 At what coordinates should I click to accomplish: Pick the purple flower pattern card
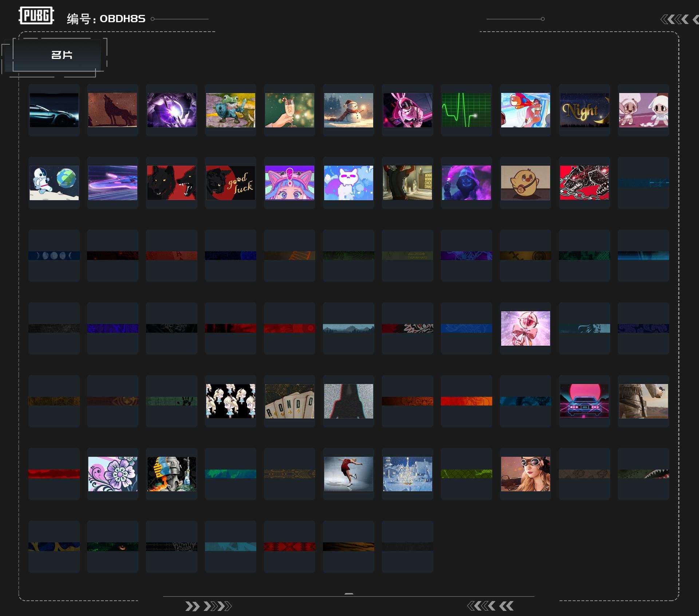point(112,474)
